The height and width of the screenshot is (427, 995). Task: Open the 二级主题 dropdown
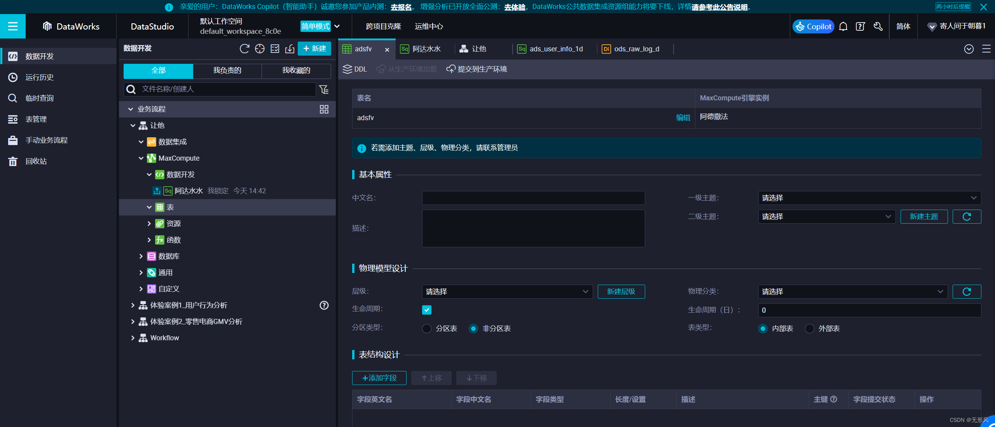(x=827, y=217)
